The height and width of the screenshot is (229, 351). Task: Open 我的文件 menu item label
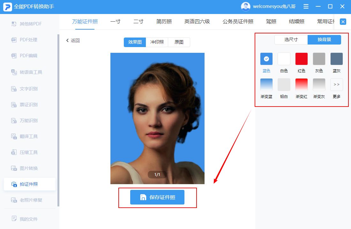(29, 219)
